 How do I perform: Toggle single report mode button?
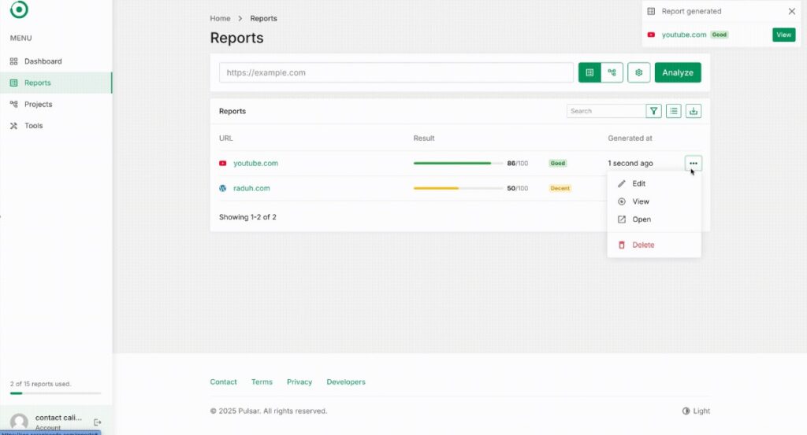[x=589, y=72]
